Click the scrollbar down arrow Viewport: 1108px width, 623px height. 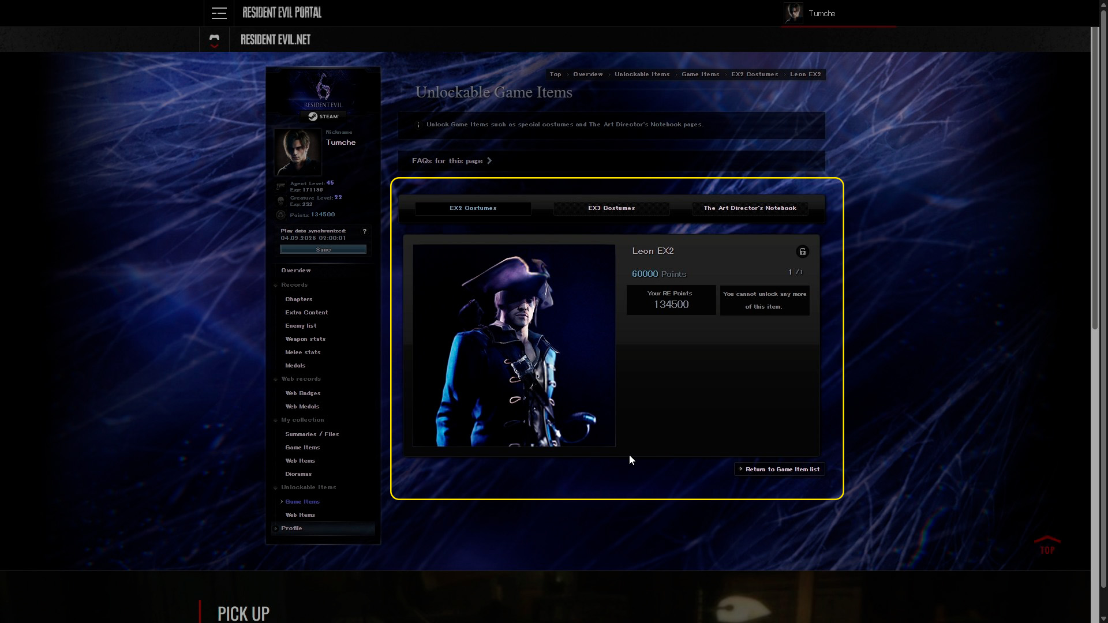[1104, 618]
